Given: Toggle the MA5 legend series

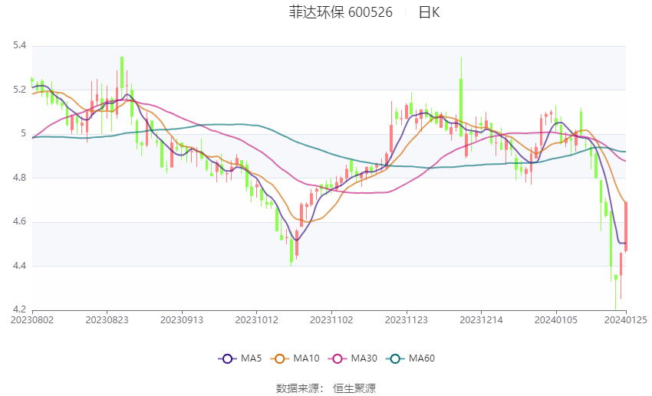Looking at the screenshot, I should coord(240,358).
